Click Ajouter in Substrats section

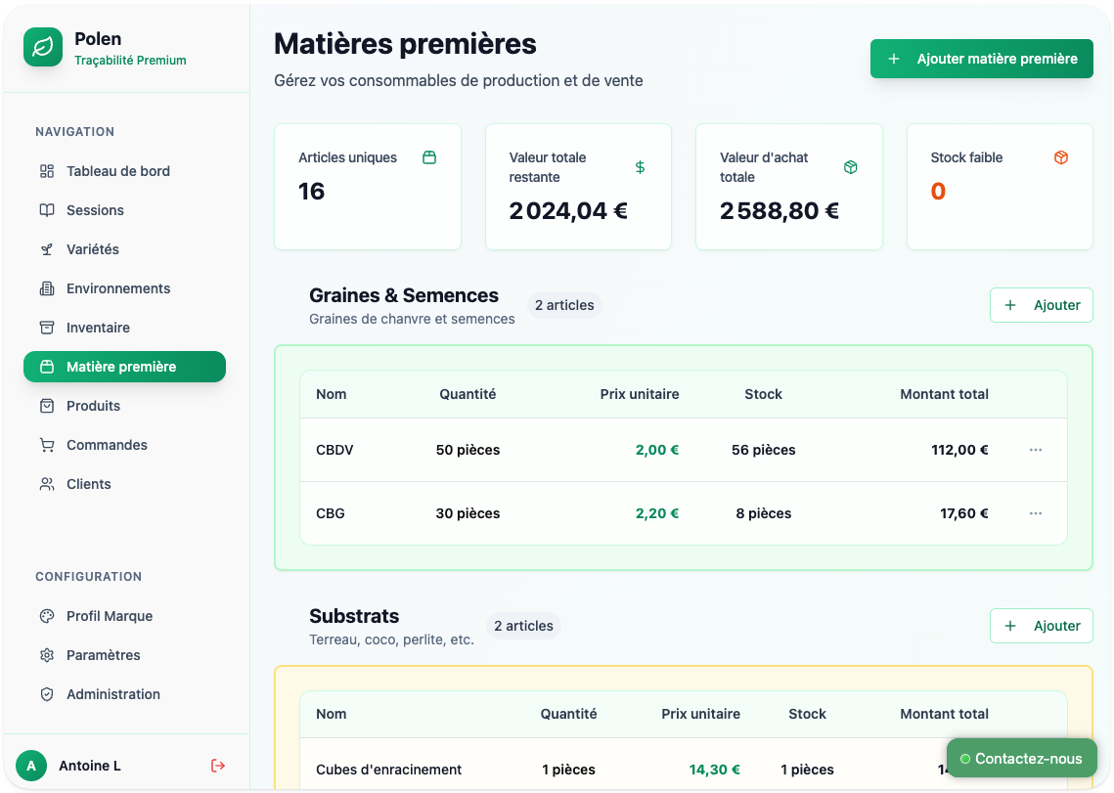1041,626
